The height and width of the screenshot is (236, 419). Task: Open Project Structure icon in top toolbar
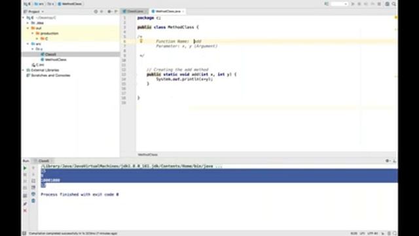click(x=387, y=4)
